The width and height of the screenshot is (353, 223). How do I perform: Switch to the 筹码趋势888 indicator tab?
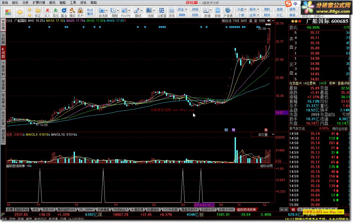(66, 210)
